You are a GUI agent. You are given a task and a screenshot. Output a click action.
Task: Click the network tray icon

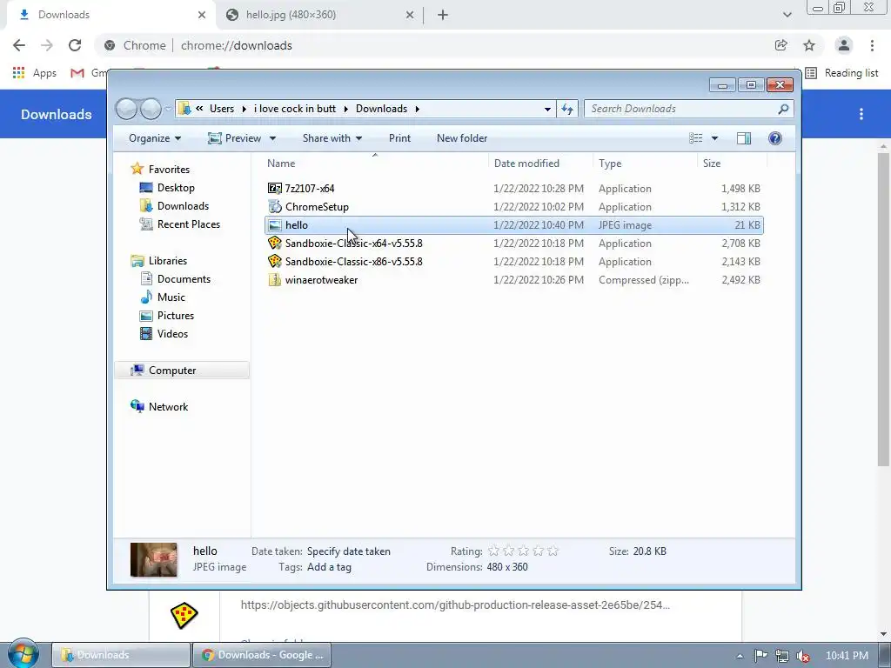pos(782,656)
